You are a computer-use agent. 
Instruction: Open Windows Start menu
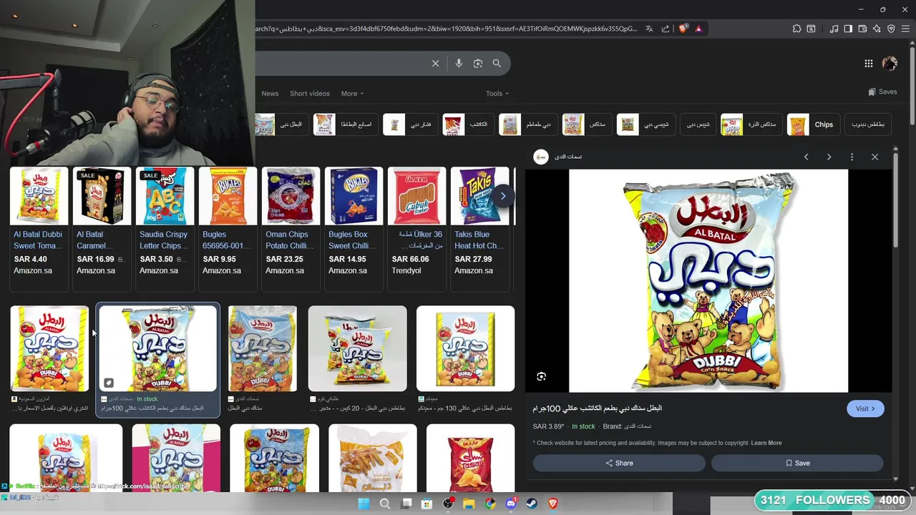tap(364, 504)
